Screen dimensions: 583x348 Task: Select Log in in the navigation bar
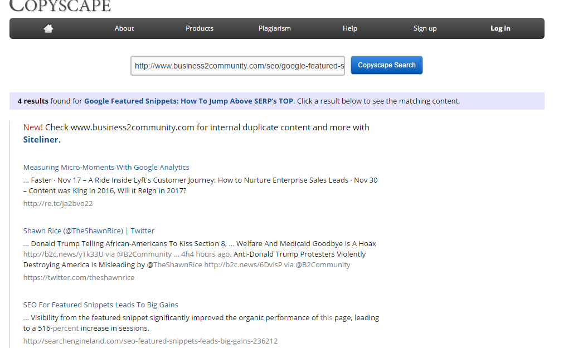(501, 28)
